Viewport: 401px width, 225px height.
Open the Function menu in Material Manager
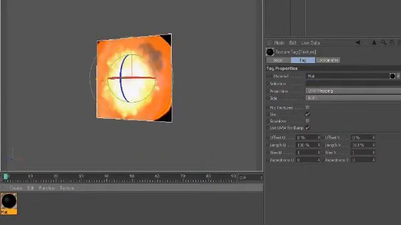pos(47,188)
